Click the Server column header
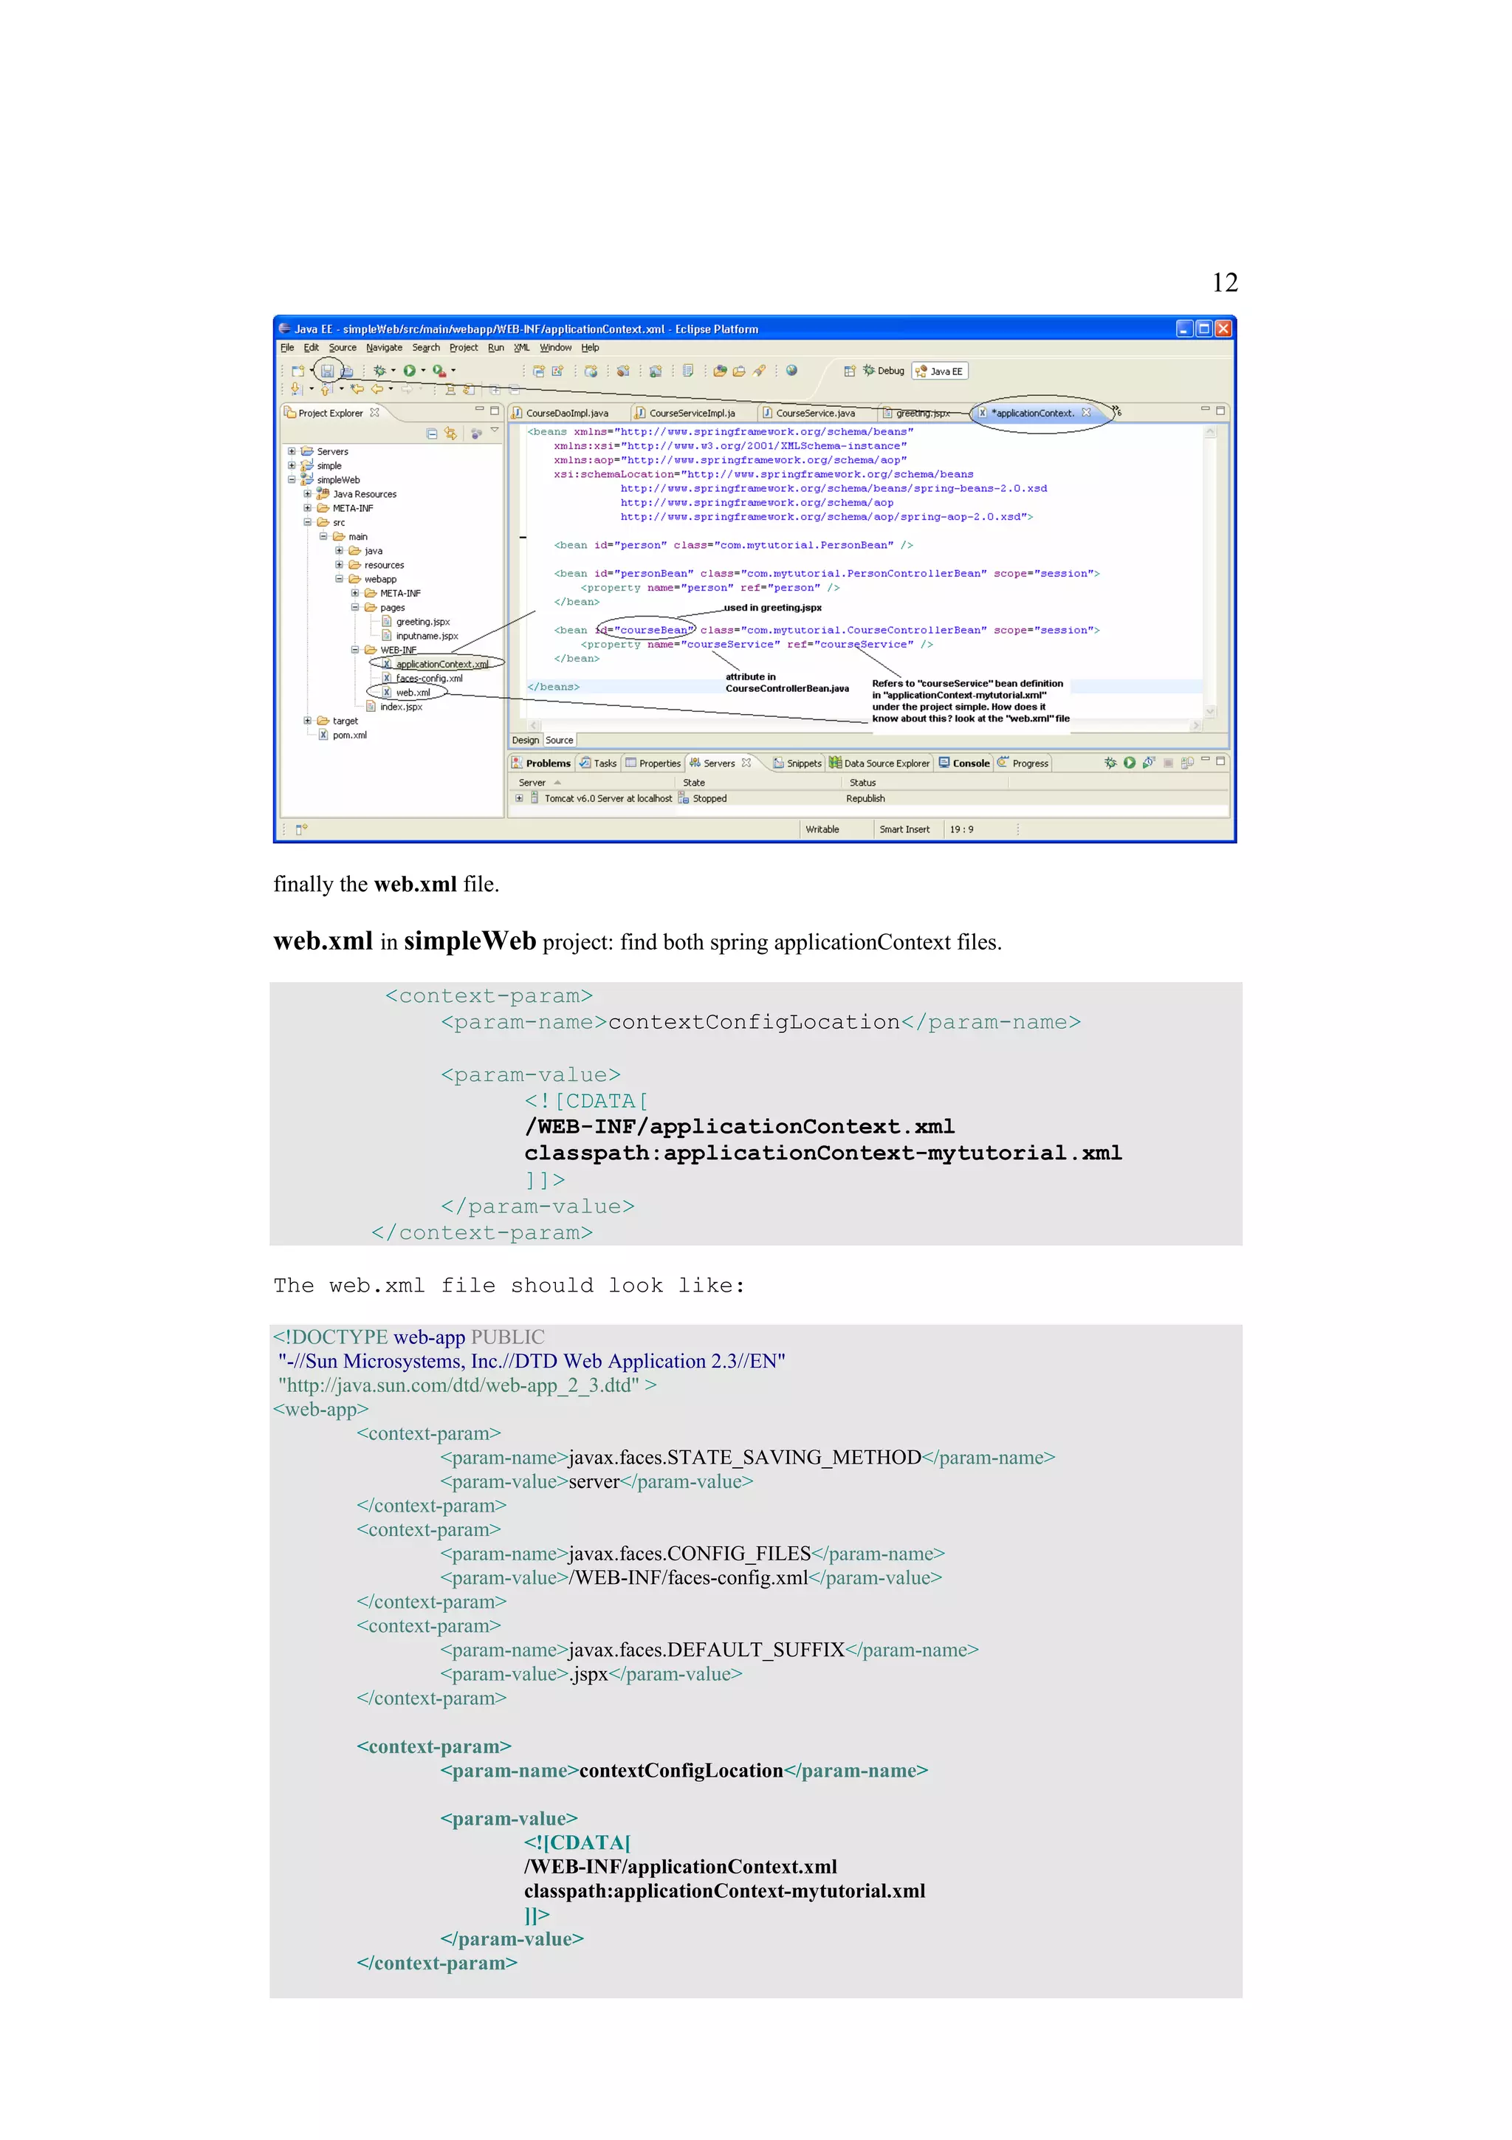Image resolution: width=1512 pixels, height=2140 pixels. [593, 783]
